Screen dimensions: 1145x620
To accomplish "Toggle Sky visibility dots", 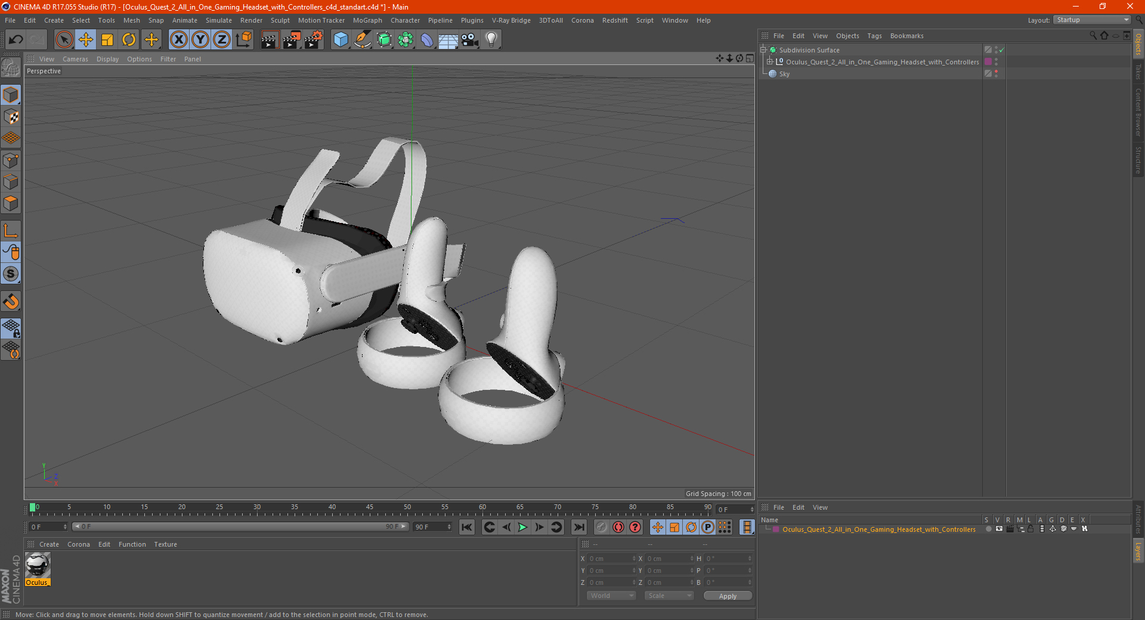I will (x=997, y=74).
